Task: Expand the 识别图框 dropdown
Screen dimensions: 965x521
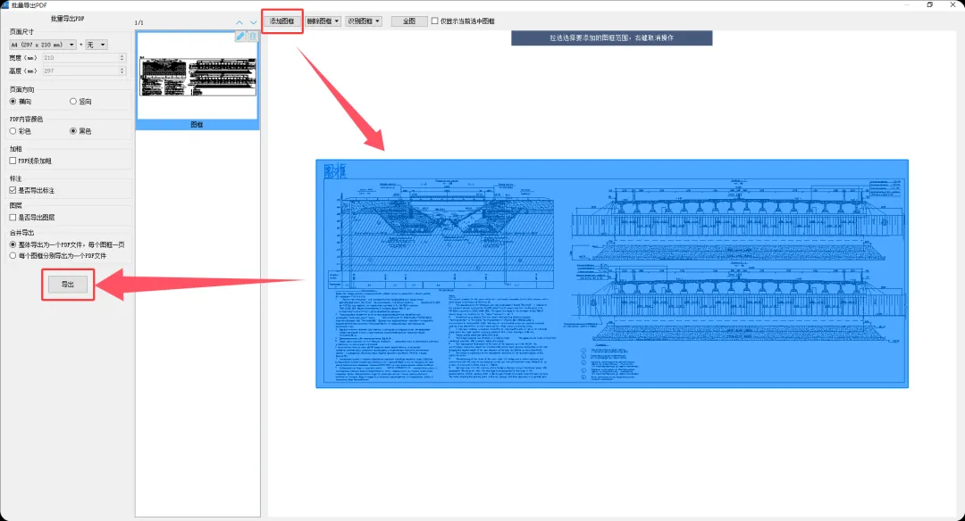Action: (x=365, y=21)
